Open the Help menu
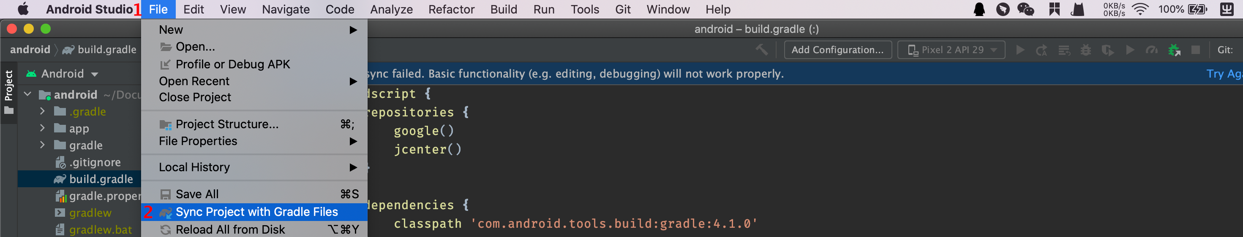This screenshot has height=237, width=1243. [x=718, y=9]
